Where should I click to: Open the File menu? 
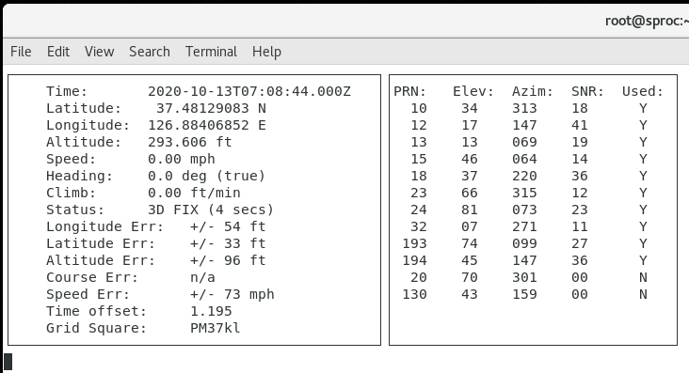[x=21, y=52]
